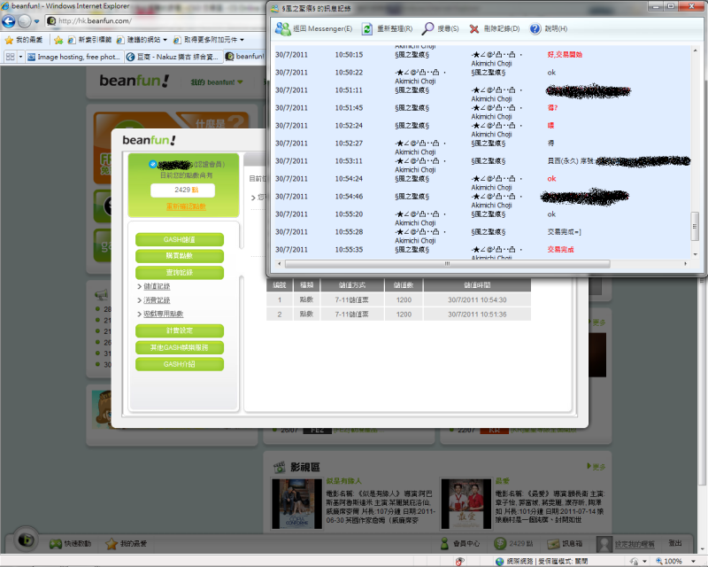Viewport: 708px width, 567px height.
Task: Click the 30/7/2011 10:51:36 top-up time cell
Action: click(x=477, y=315)
